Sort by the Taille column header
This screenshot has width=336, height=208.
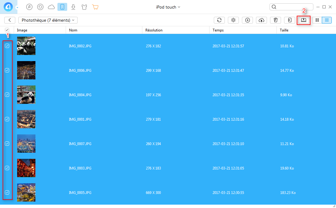tap(306, 30)
